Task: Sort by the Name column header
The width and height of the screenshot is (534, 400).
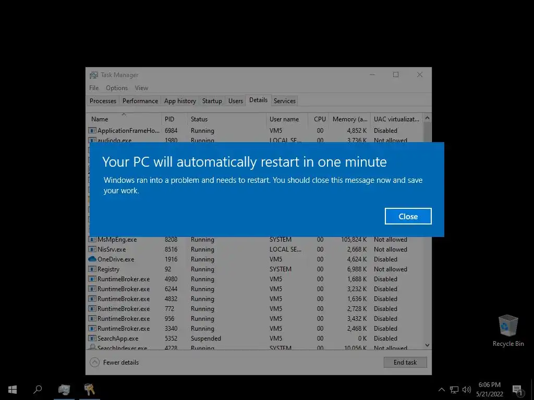Action: click(x=124, y=119)
